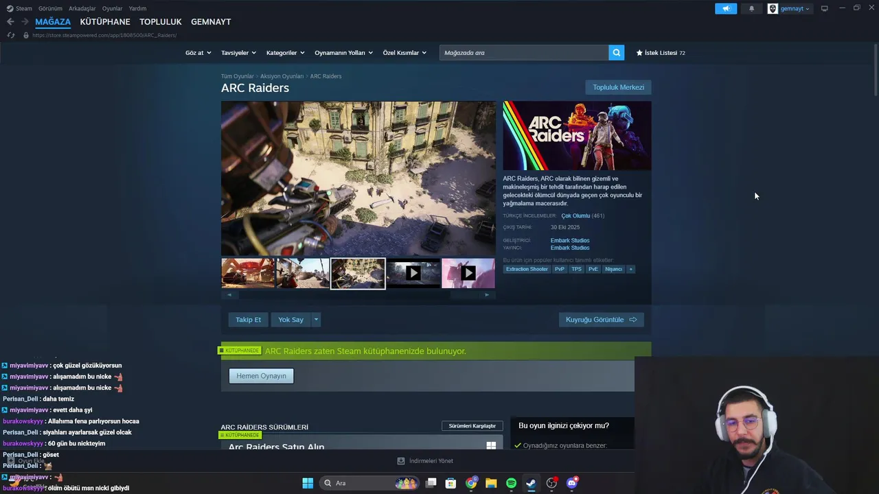Viewport: 879px width, 494px height.
Task: Go forward with the right arrow
Action: click(x=25, y=22)
